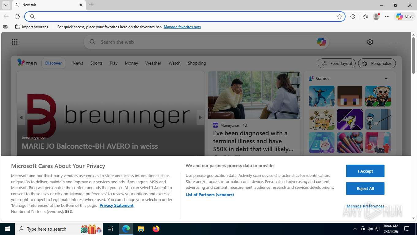
Task: Select the Discover tab
Action: (54, 63)
